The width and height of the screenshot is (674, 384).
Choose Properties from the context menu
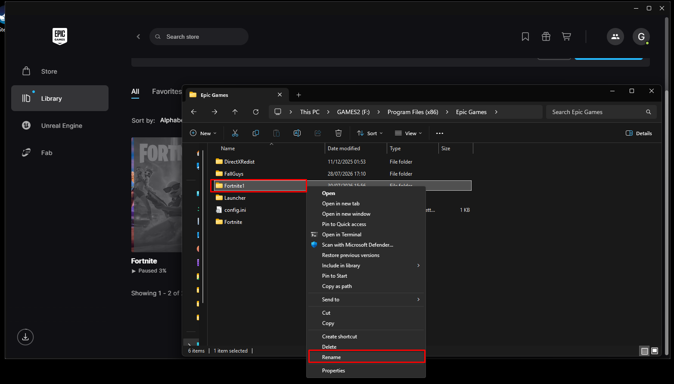pos(366,371)
